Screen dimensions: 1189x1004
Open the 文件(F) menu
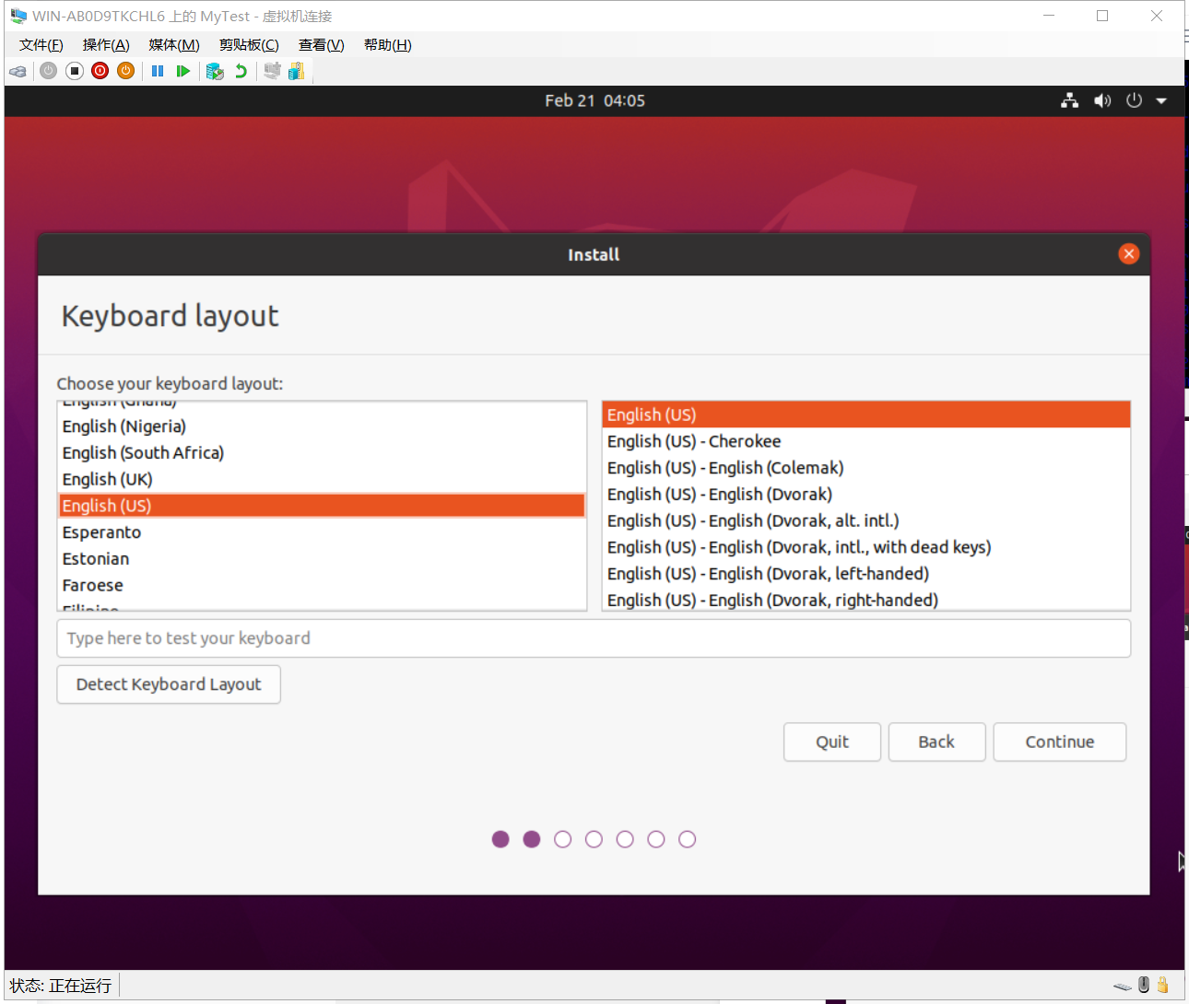(41, 45)
